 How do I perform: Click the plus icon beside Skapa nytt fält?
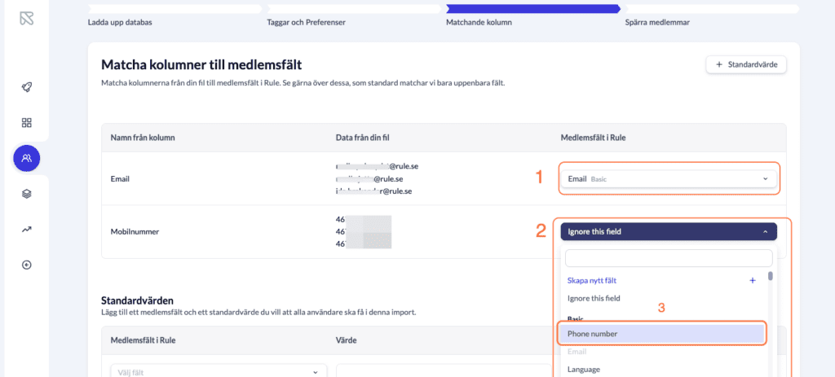[x=752, y=280]
